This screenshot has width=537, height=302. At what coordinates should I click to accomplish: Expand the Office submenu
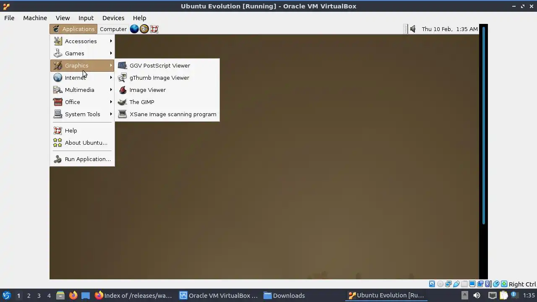(x=82, y=102)
